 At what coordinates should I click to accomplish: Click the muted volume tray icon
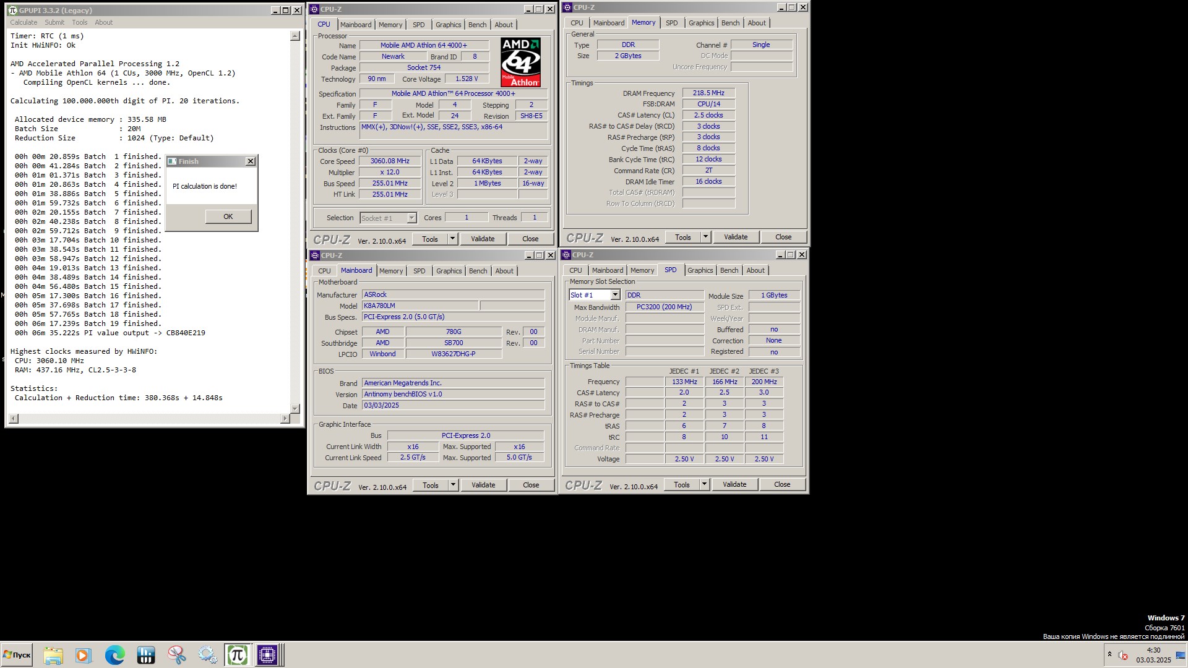(x=1123, y=655)
